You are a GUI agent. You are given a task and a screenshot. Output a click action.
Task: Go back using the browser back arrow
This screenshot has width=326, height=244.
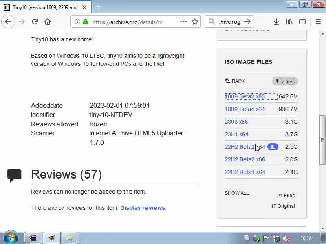[x=8, y=22]
